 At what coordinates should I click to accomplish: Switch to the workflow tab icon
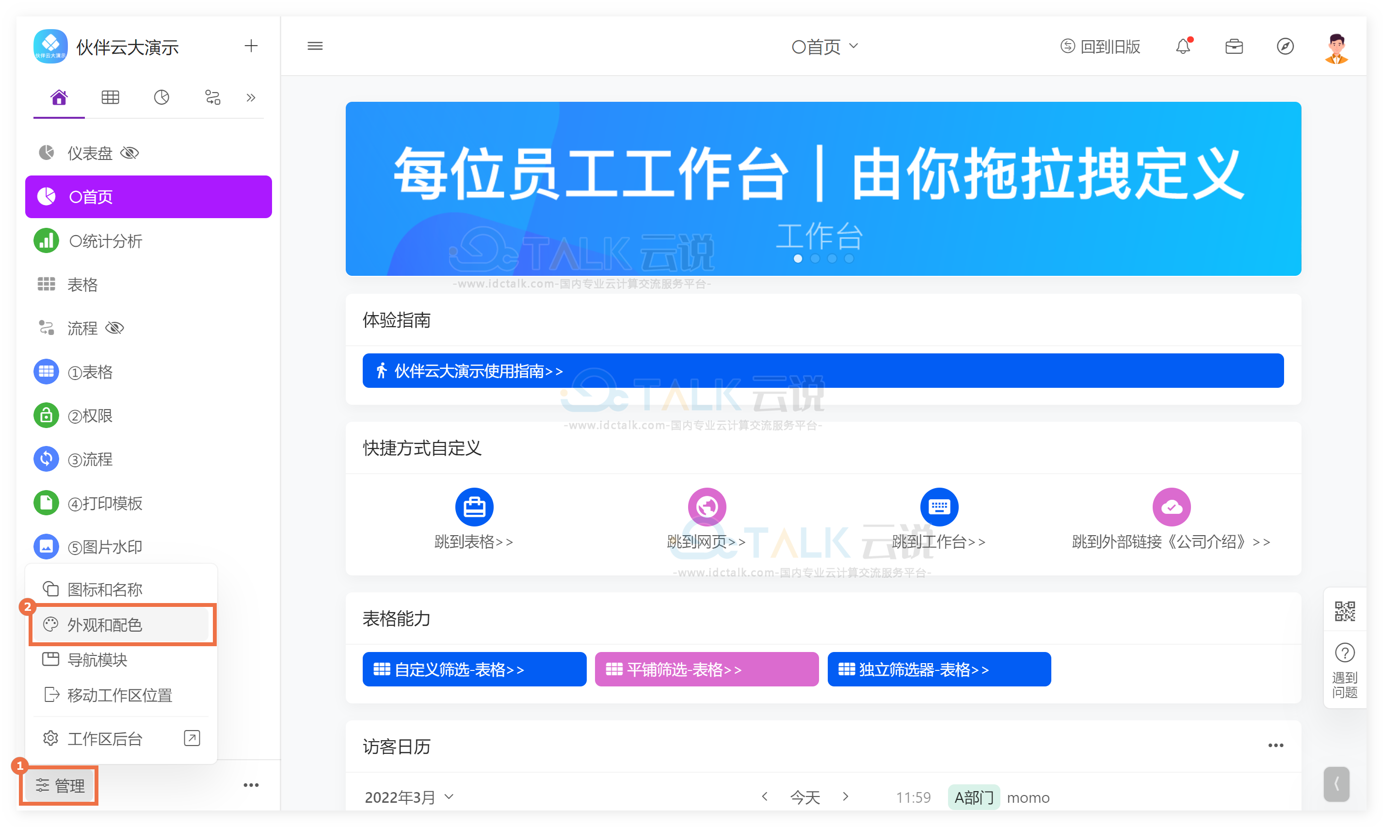(212, 97)
